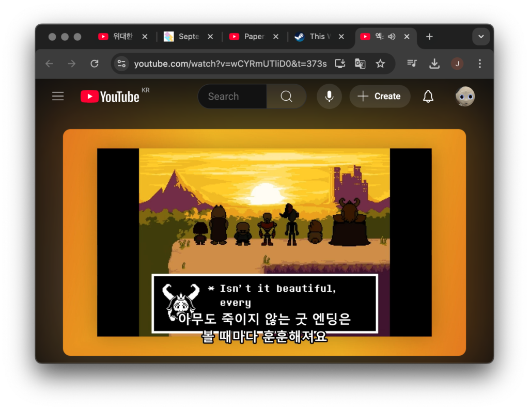
Task: Mute the audio on the active tab
Action: pyautogui.click(x=392, y=37)
